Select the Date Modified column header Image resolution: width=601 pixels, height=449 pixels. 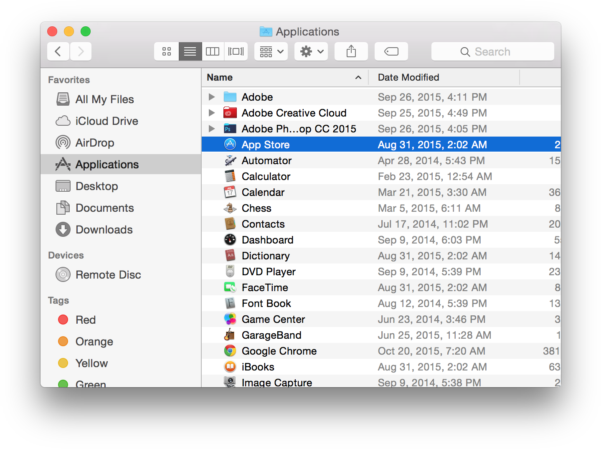(408, 77)
